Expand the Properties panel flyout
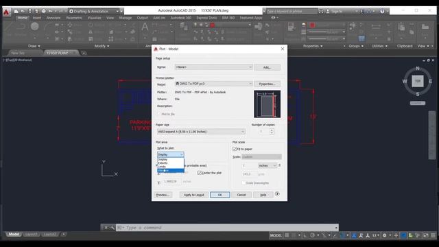Viewport: 439px width, 247px height. pos(313,46)
